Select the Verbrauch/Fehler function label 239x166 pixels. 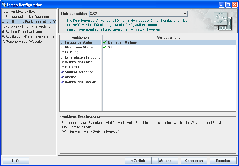(x=78, y=62)
